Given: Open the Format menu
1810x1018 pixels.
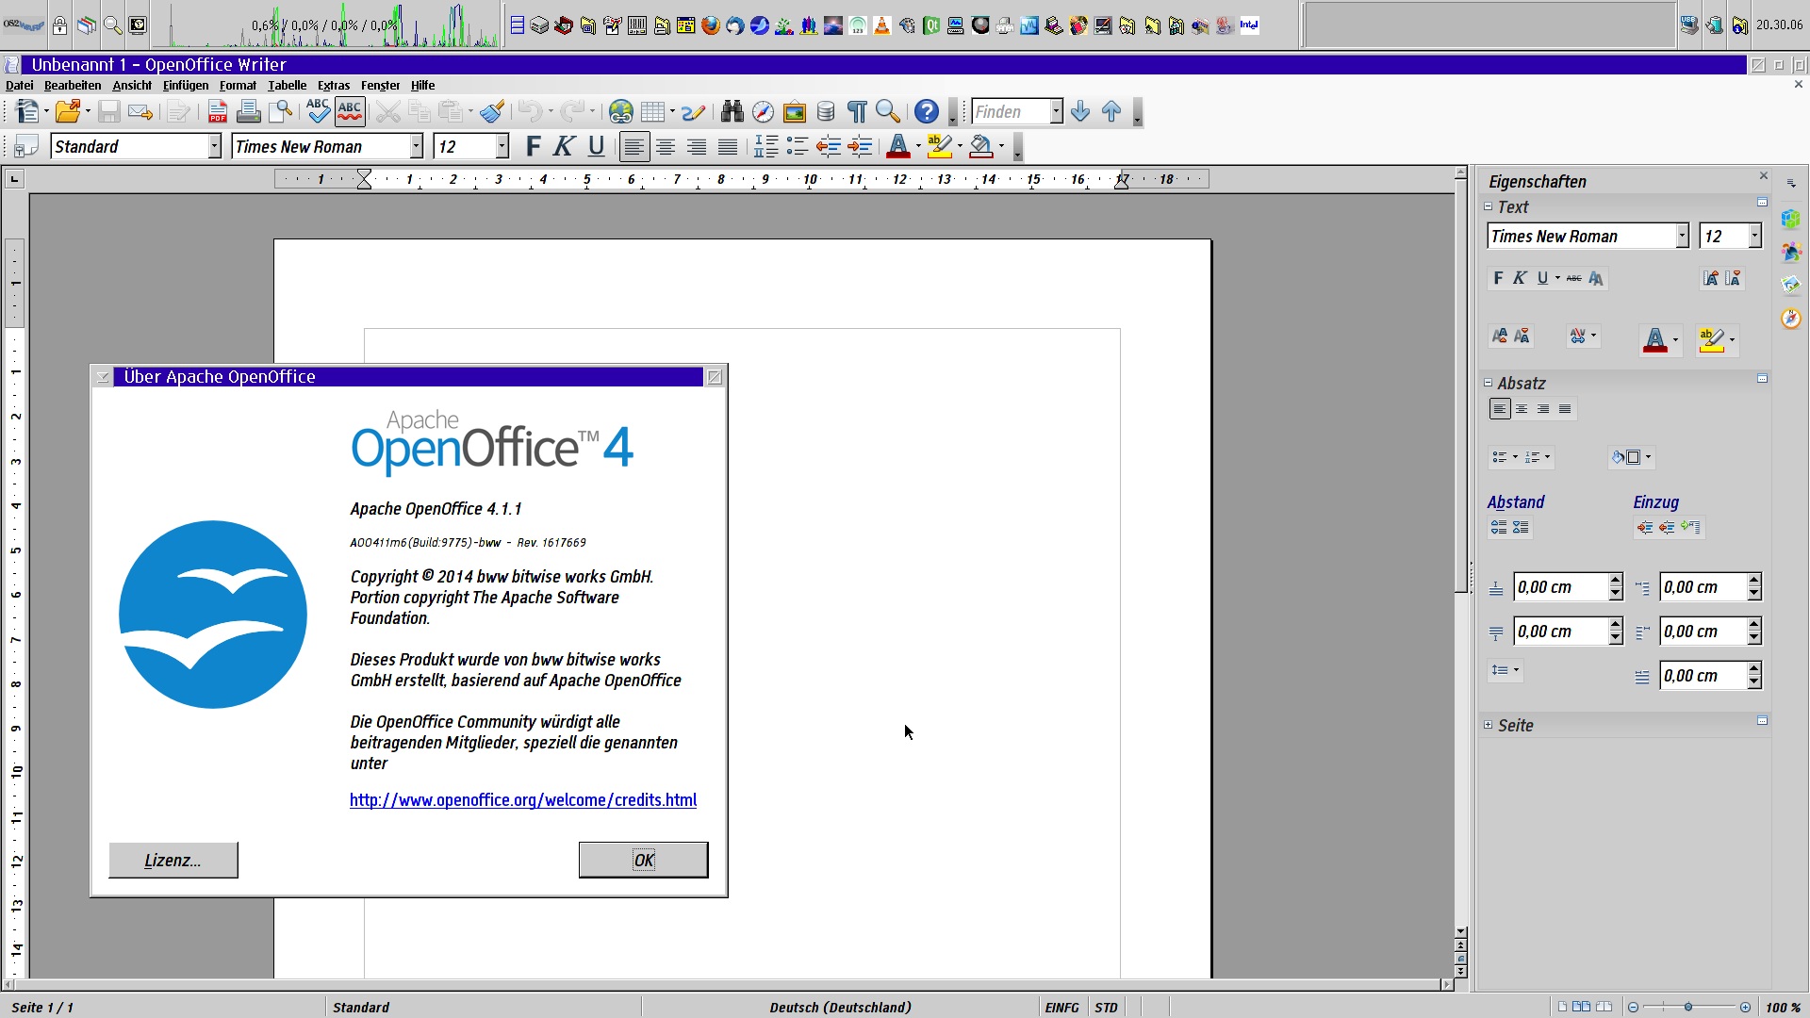Looking at the screenshot, I should [x=239, y=85].
